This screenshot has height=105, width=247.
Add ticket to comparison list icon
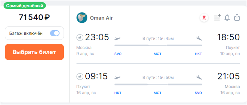pyautogui.click(x=217, y=18)
